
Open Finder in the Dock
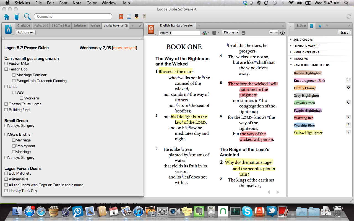tap(17, 211)
